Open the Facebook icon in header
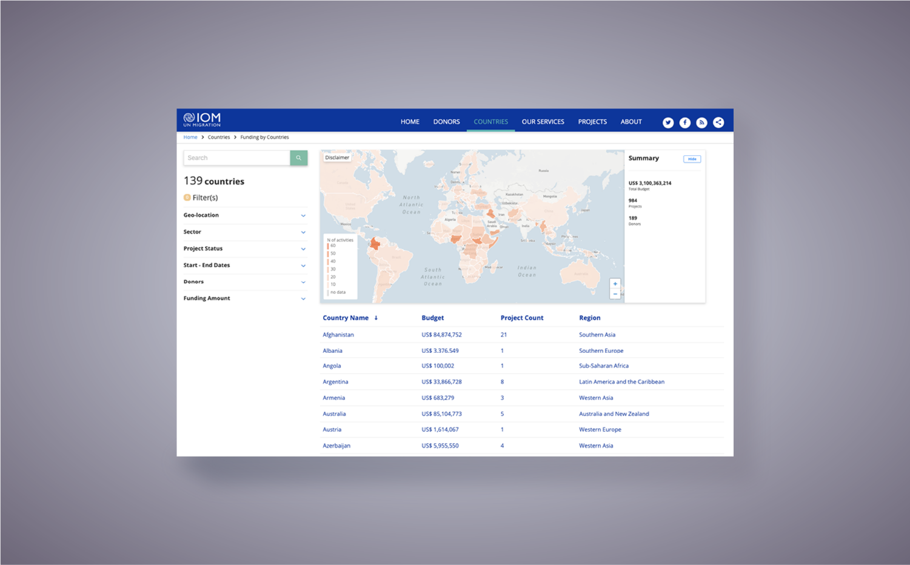 [685, 122]
